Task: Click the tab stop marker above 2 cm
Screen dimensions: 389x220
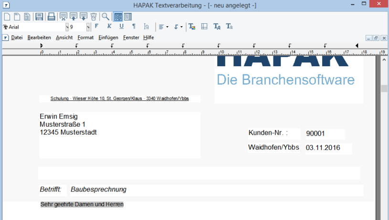Action: pyautogui.click(x=77, y=46)
